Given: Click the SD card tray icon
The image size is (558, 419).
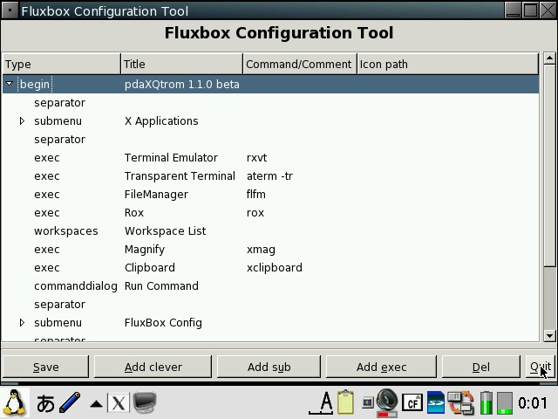Looking at the screenshot, I should click(x=436, y=402).
